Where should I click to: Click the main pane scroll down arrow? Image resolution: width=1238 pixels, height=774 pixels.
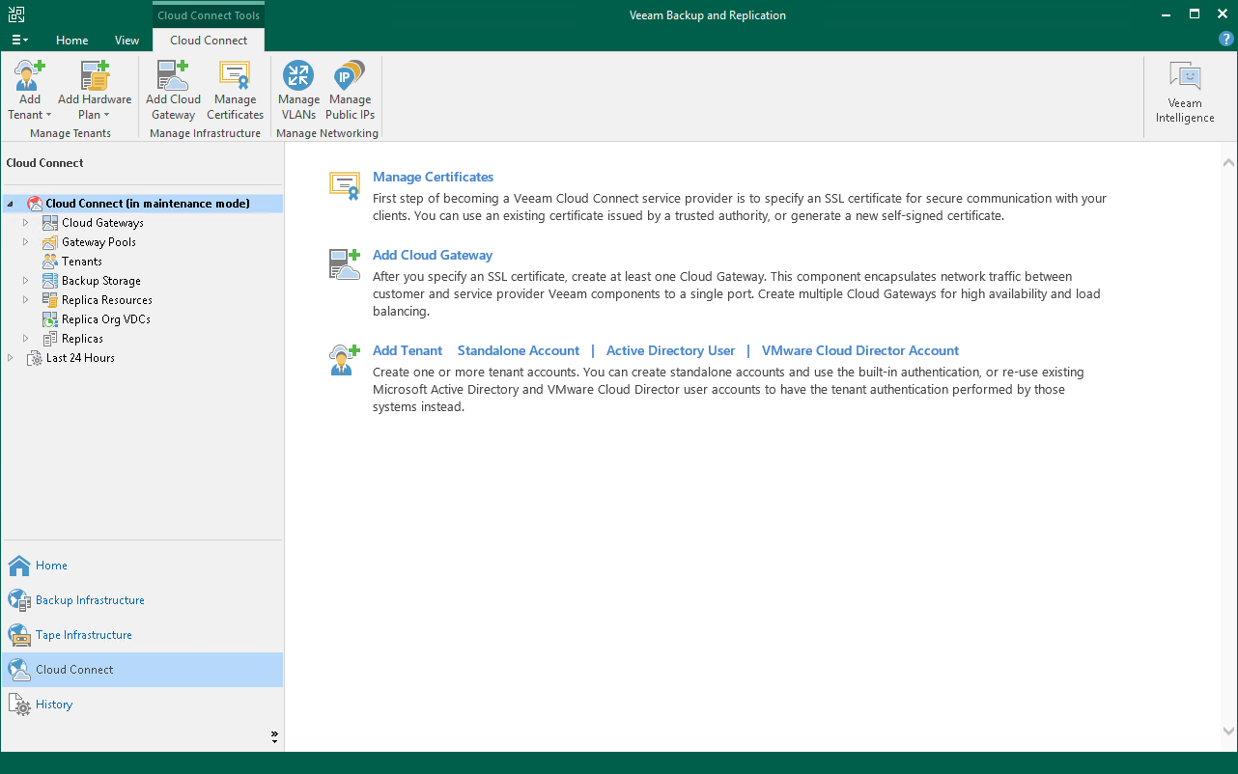[1228, 732]
